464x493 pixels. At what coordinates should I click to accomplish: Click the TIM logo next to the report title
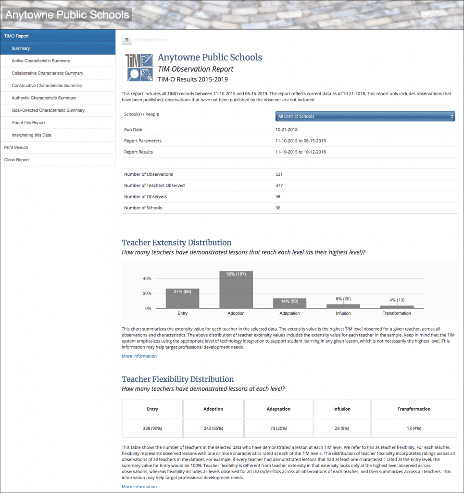click(x=138, y=66)
